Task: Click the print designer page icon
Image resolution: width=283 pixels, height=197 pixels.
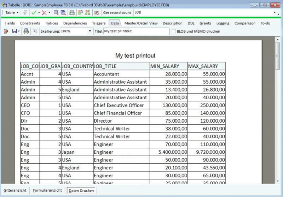Action: click(6, 31)
